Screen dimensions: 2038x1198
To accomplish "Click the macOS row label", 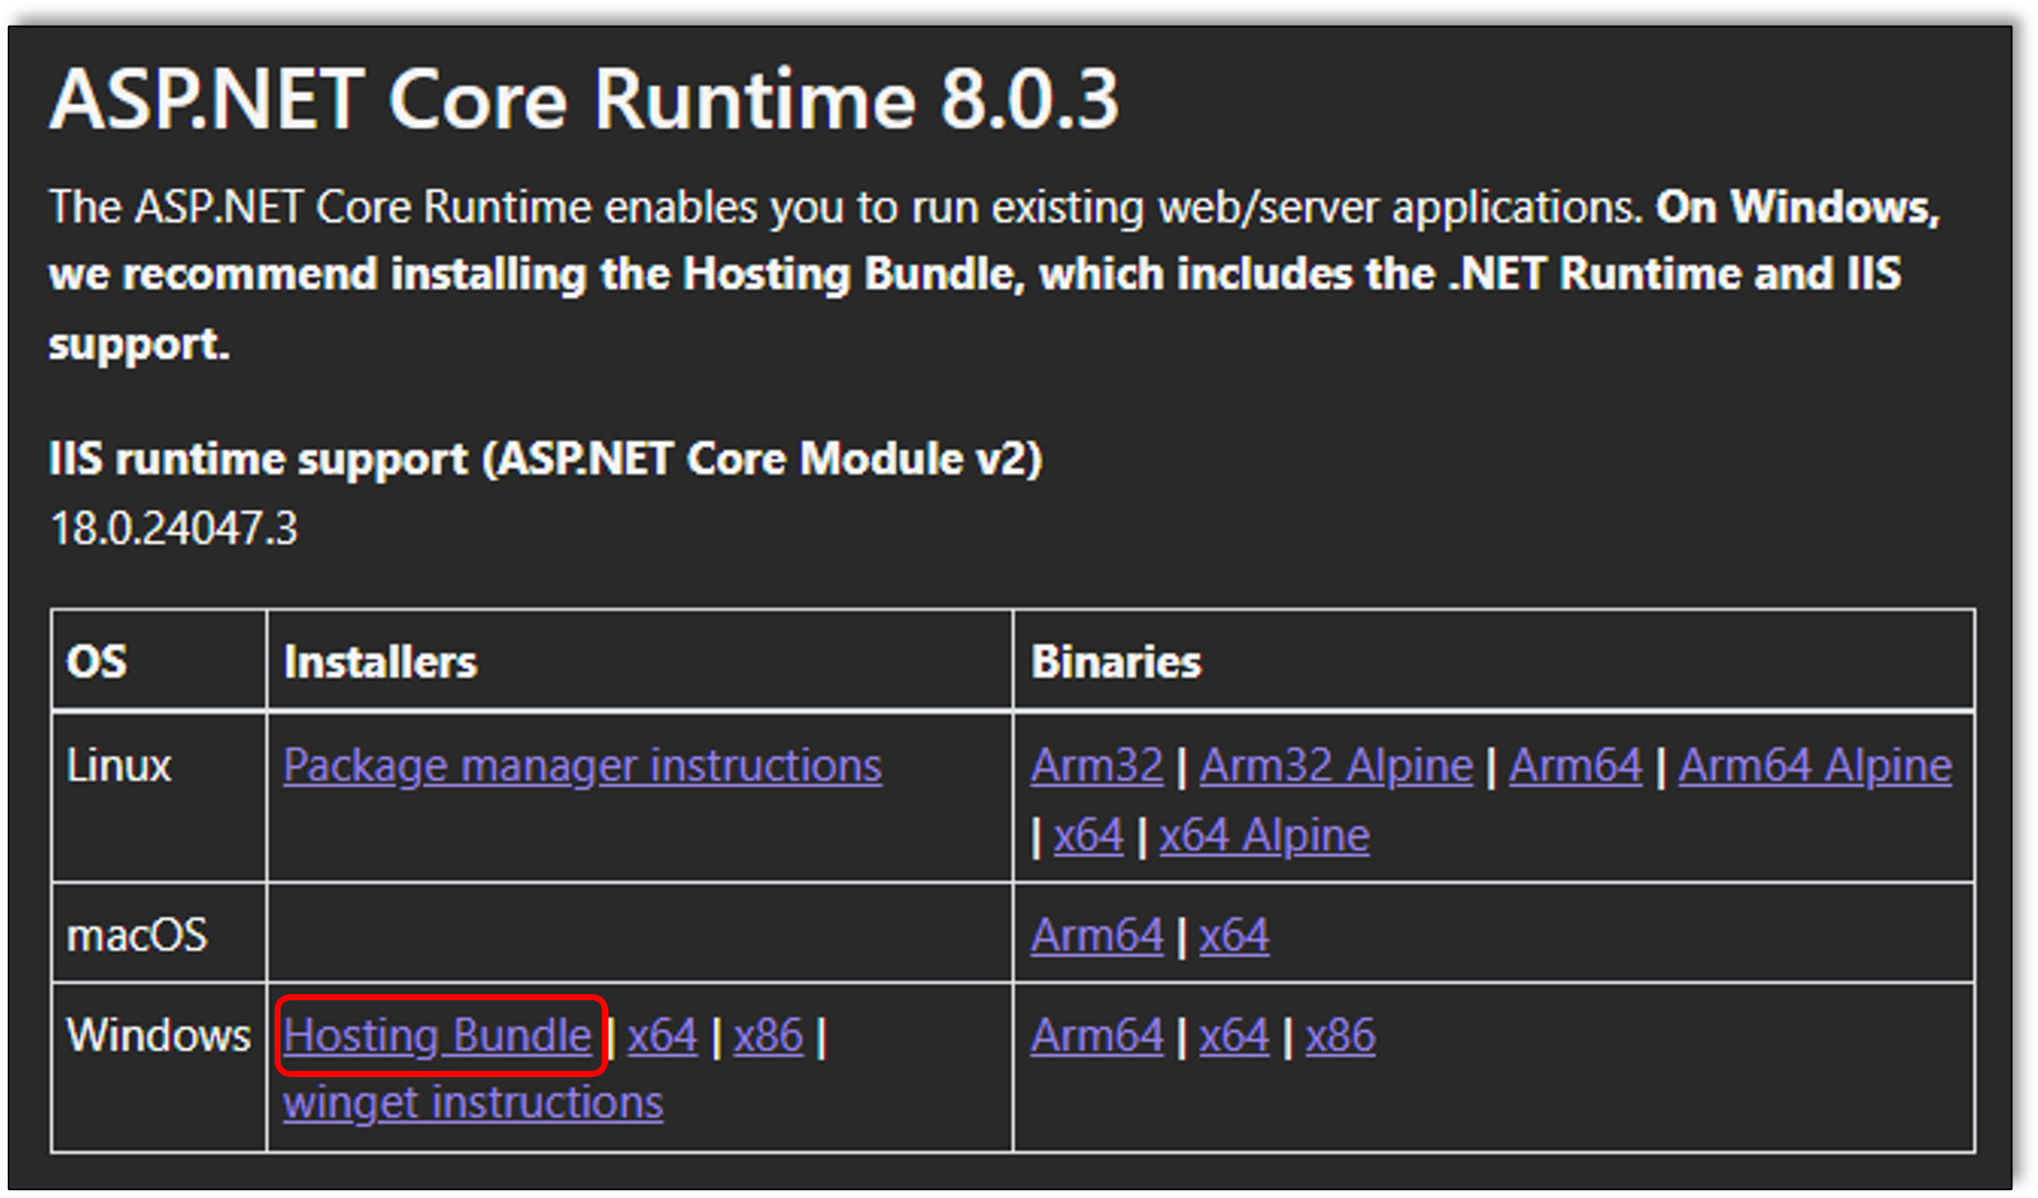I will pyautogui.click(x=137, y=935).
